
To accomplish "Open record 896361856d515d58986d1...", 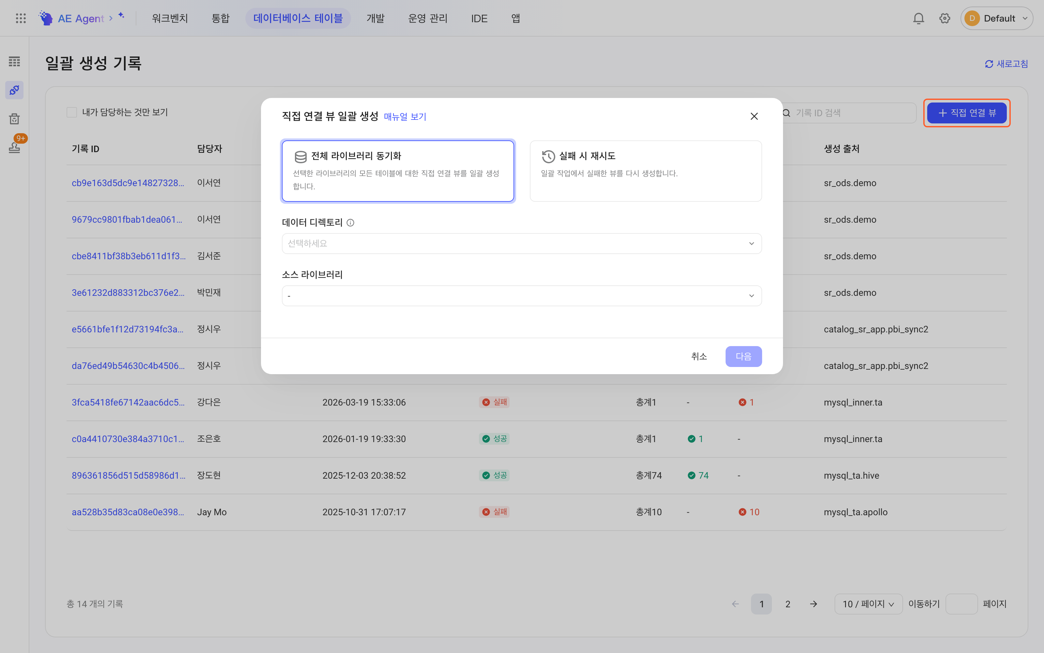I will pos(128,475).
